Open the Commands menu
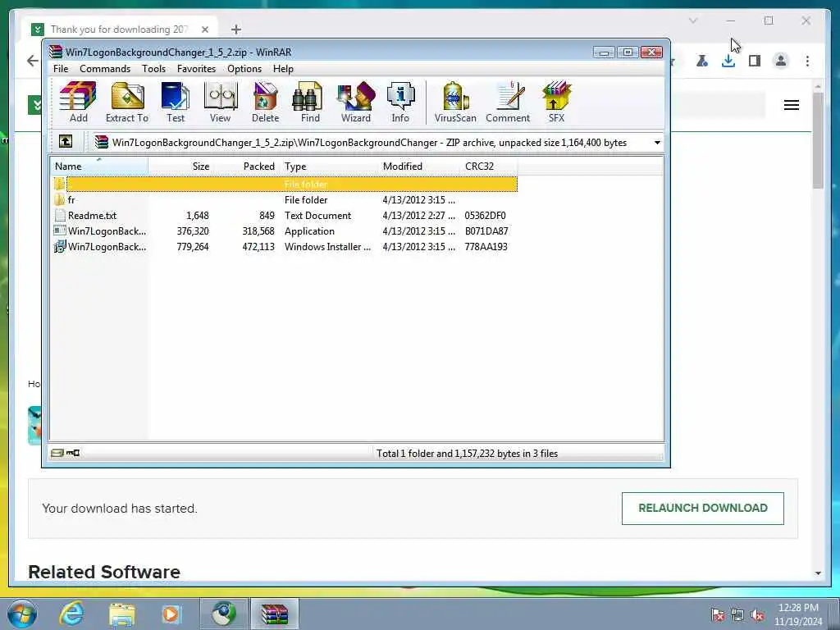840x630 pixels. point(105,69)
